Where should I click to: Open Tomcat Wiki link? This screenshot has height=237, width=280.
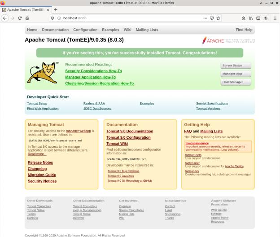click(117, 144)
